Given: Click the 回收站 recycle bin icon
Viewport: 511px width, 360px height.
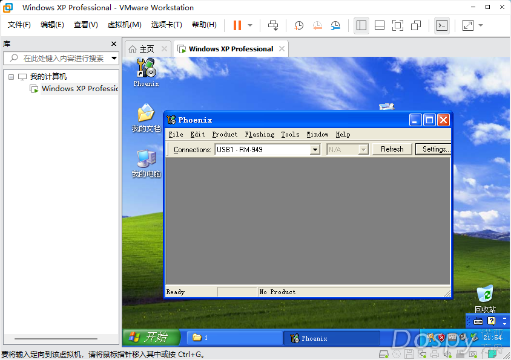Looking at the screenshot, I should pyautogui.click(x=485, y=299).
